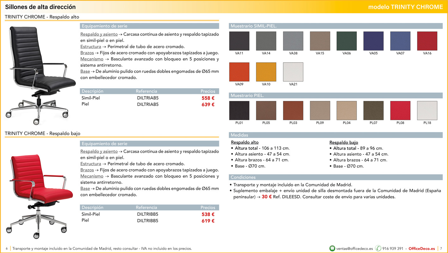
Task: Click the ventas@officedeco.es email address
Action: pos(354,249)
